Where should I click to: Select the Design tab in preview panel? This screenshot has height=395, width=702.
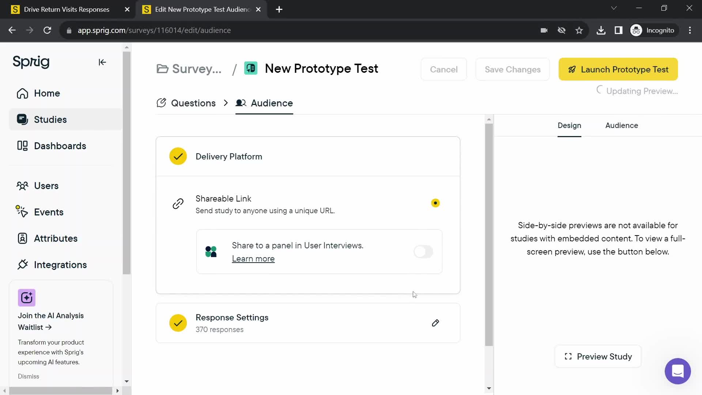(x=569, y=125)
